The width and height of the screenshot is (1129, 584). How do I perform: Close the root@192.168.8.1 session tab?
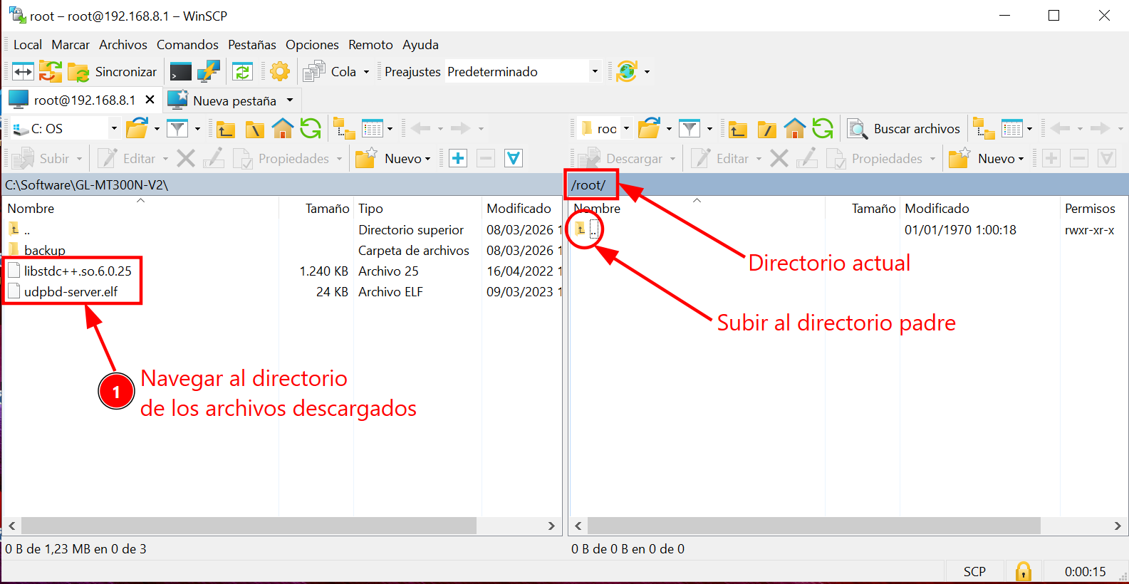coord(150,100)
